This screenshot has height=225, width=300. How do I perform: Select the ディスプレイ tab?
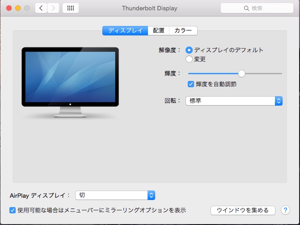click(125, 30)
